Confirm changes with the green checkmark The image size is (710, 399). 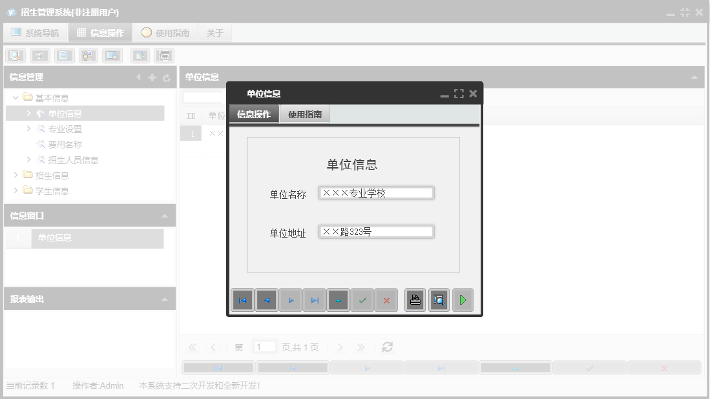(362, 300)
